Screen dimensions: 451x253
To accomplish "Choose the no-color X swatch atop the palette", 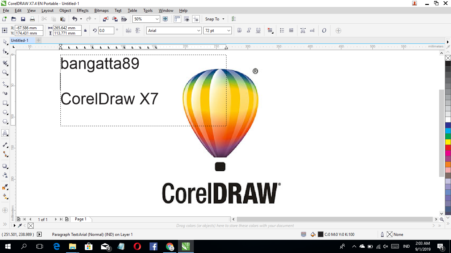I will pyautogui.click(x=448, y=58).
